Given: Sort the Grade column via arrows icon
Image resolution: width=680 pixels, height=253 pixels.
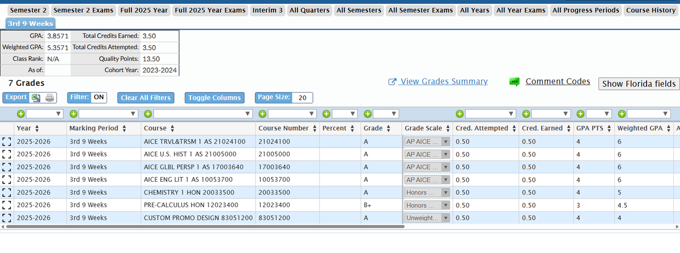Looking at the screenshot, I should pyautogui.click(x=388, y=129).
